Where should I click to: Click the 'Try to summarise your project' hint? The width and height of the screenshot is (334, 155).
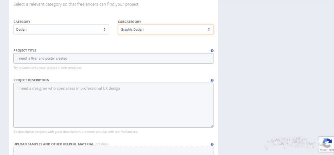point(47,67)
